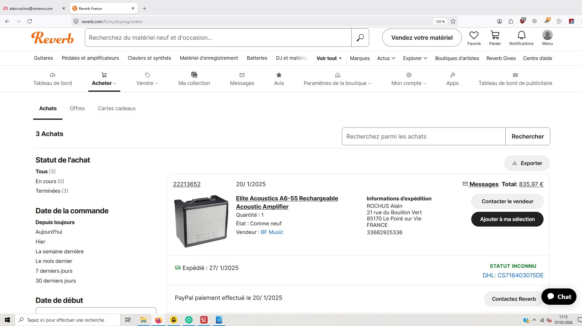
Task: Filter orders by 7 derniers jours
Action: click(54, 271)
